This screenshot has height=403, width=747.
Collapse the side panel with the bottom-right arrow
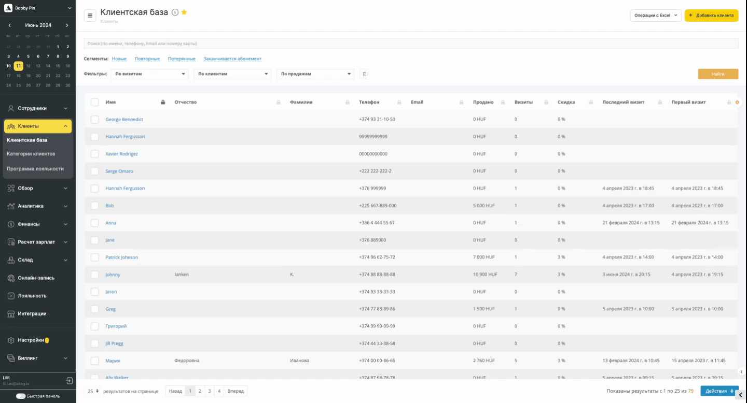[741, 395]
